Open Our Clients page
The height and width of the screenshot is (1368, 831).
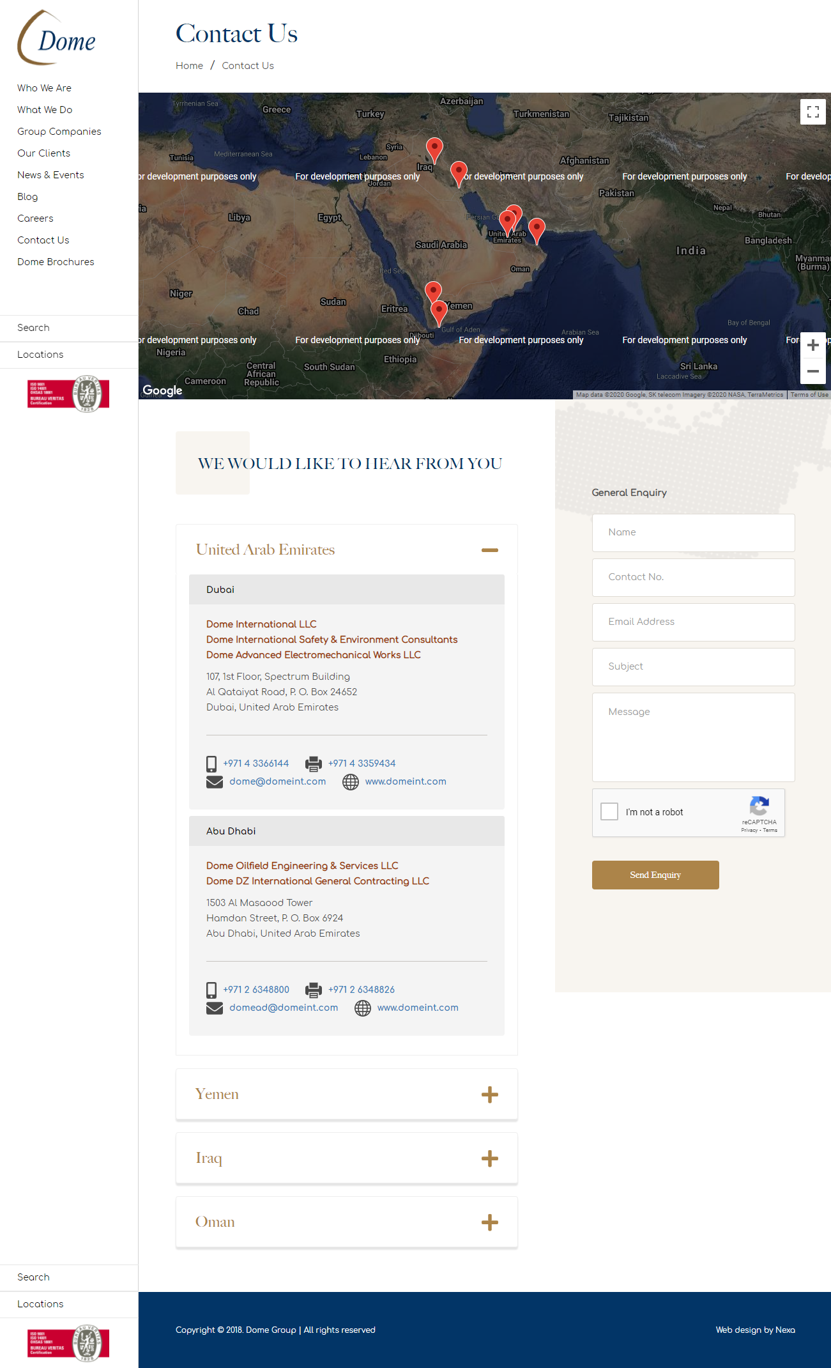click(43, 153)
